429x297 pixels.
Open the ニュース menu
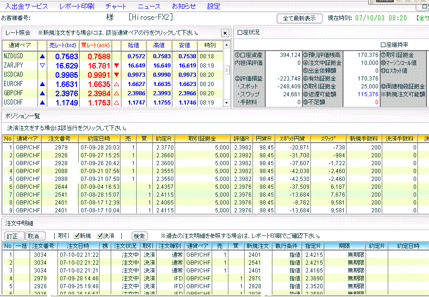[149, 6]
